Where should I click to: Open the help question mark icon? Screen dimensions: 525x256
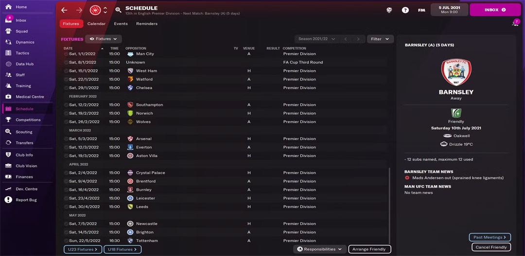tap(405, 10)
